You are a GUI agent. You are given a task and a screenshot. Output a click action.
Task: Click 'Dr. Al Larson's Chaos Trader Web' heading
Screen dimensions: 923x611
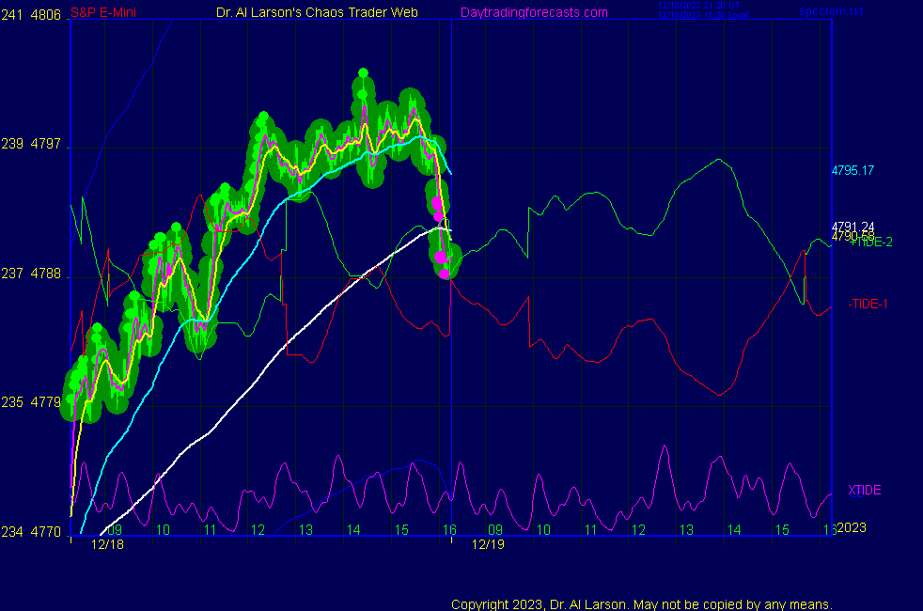(x=317, y=12)
